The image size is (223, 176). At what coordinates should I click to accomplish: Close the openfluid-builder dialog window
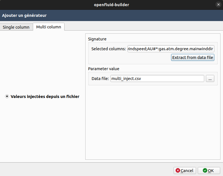(218, 4)
